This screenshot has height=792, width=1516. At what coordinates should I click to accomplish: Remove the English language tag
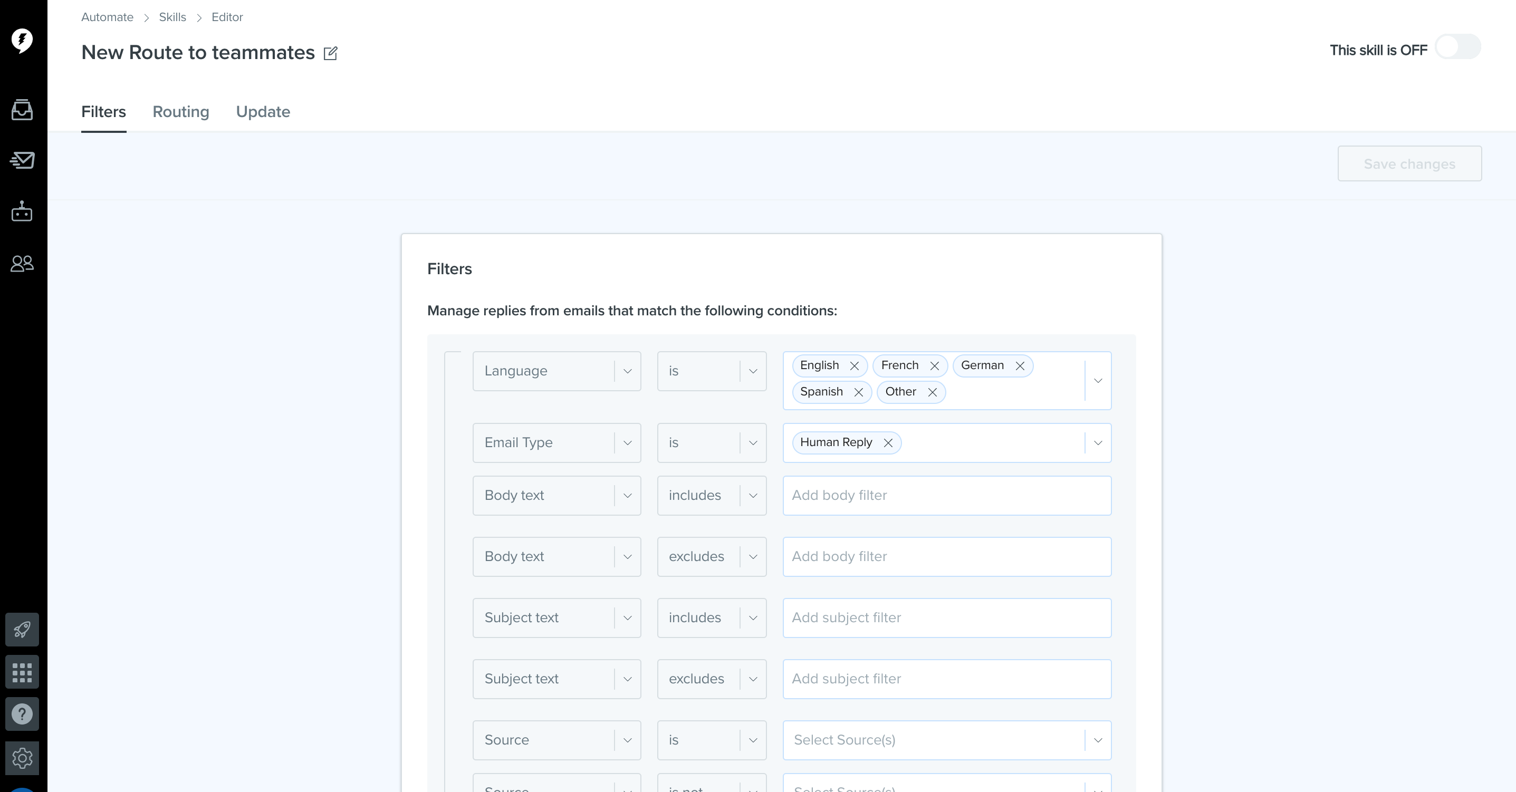[855, 366]
